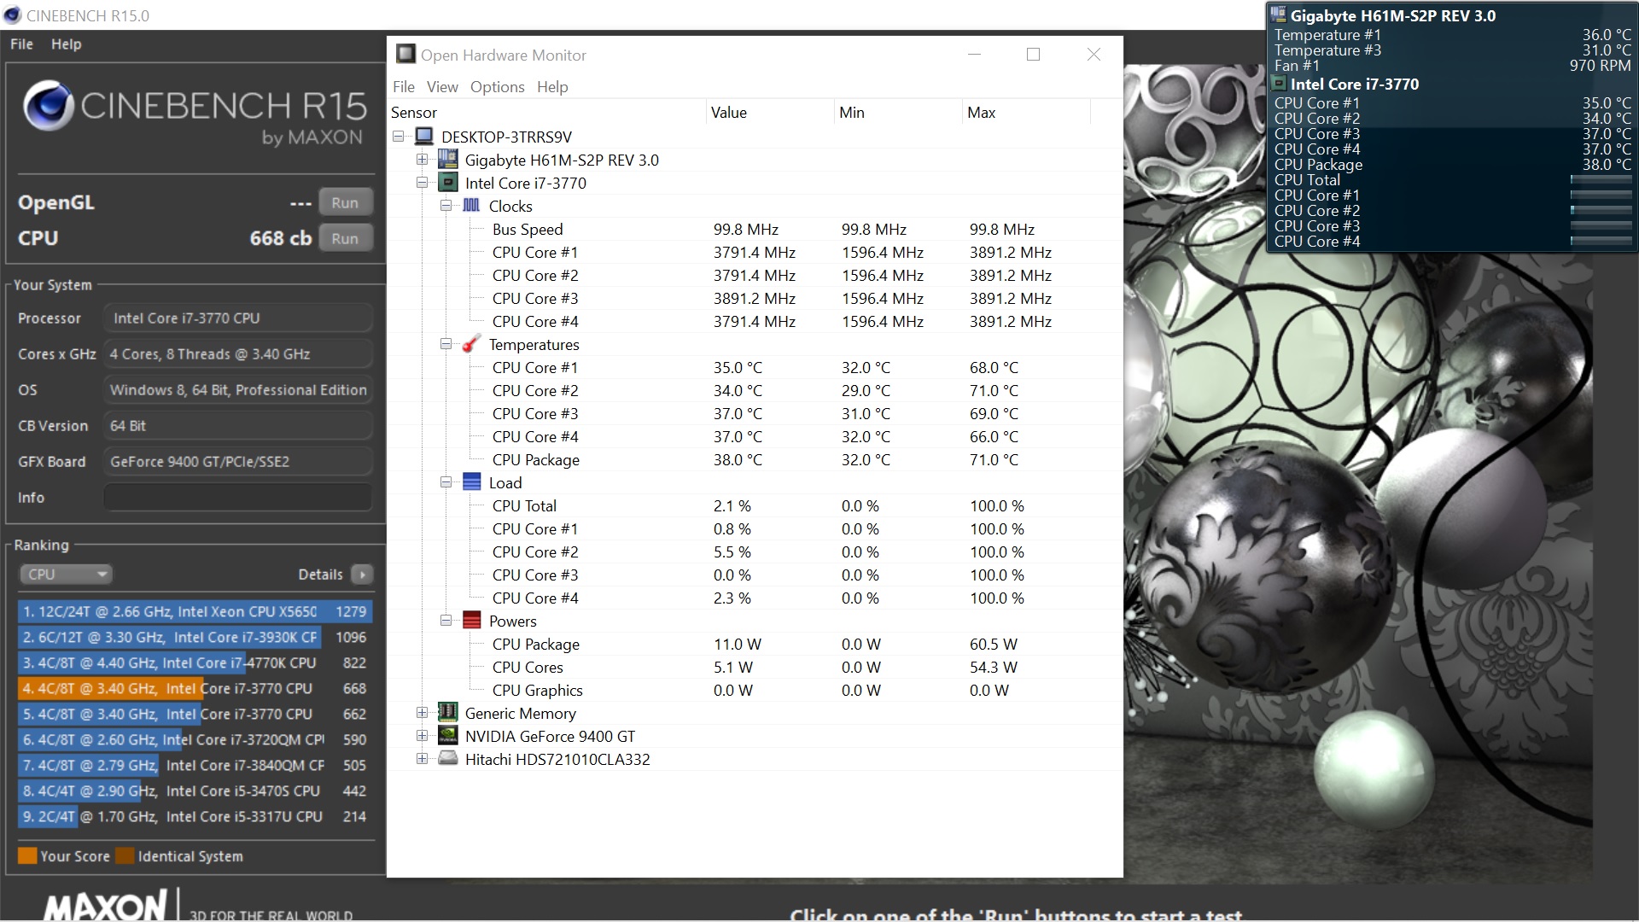
Task: Click the Max column header
Action: point(1026,113)
